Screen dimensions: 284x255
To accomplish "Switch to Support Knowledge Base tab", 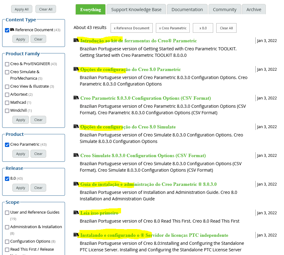I will coord(136,10).
